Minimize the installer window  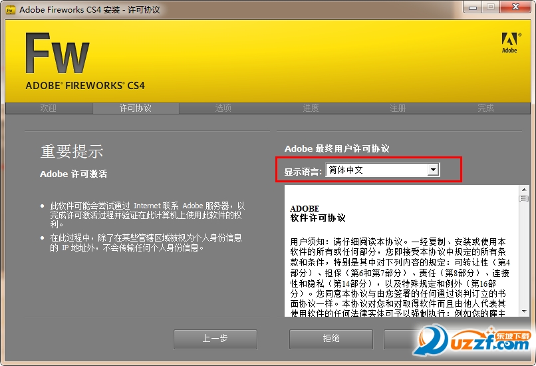point(473,7)
